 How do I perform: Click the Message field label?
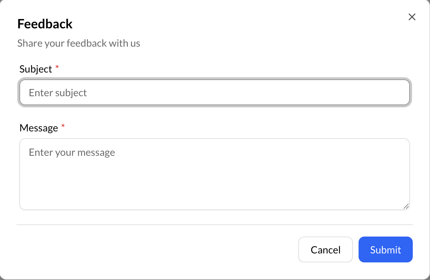[39, 128]
